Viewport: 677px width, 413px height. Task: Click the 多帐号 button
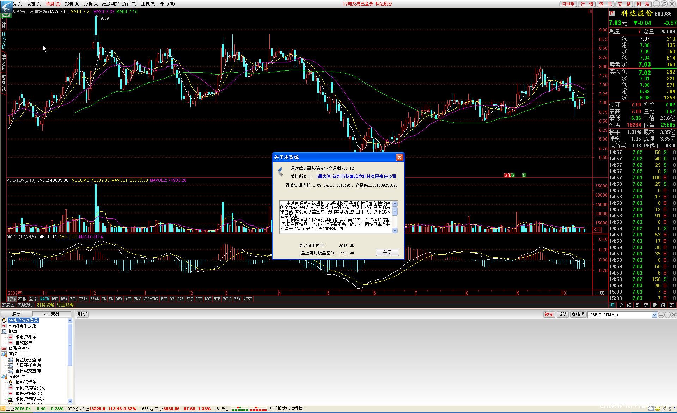pos(578,314)
